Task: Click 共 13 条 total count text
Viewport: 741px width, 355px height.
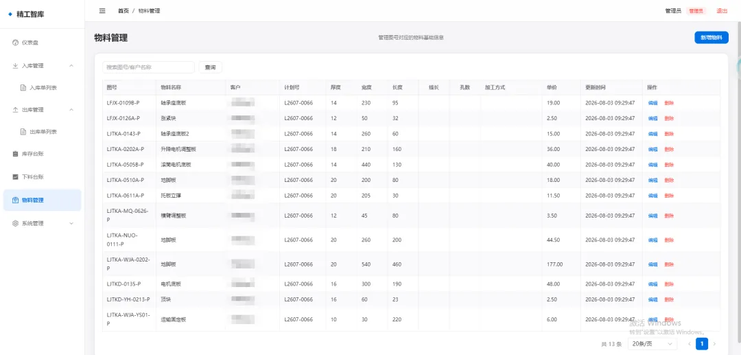Action: click(611, 345)
